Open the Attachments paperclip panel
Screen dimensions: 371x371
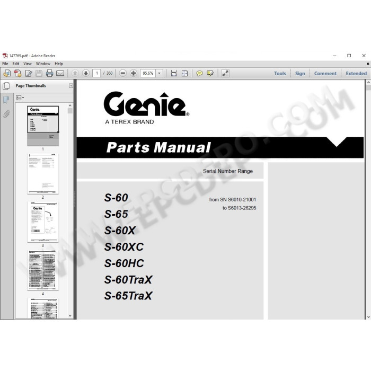[6, 114]
